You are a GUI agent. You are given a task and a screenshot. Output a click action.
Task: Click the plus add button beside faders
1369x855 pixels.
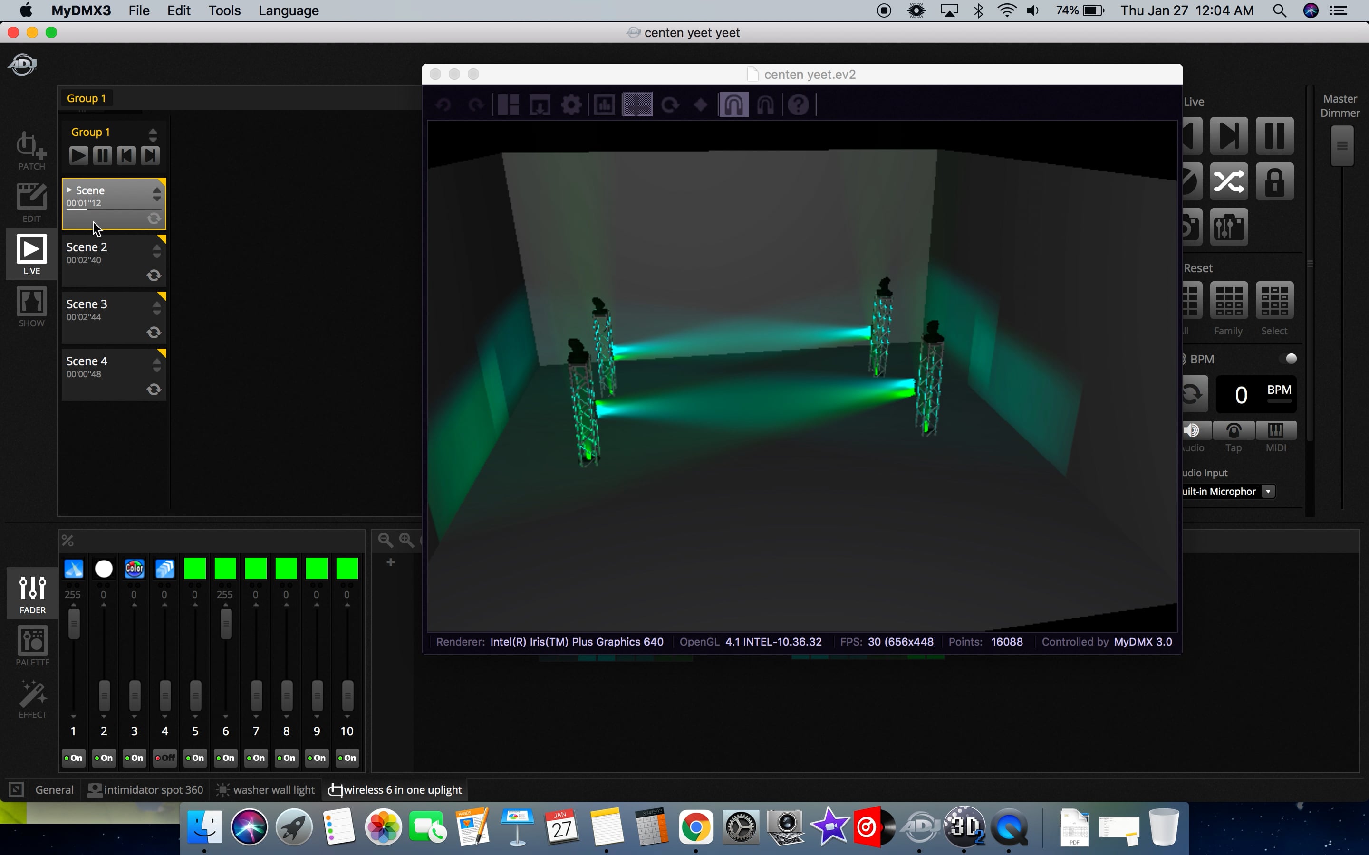(390, 562)
